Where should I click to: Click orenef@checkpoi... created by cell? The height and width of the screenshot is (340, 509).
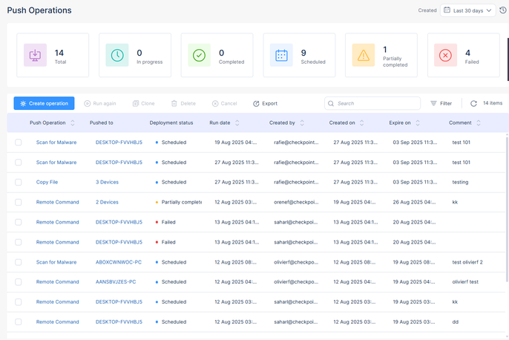tap(296, 202)
